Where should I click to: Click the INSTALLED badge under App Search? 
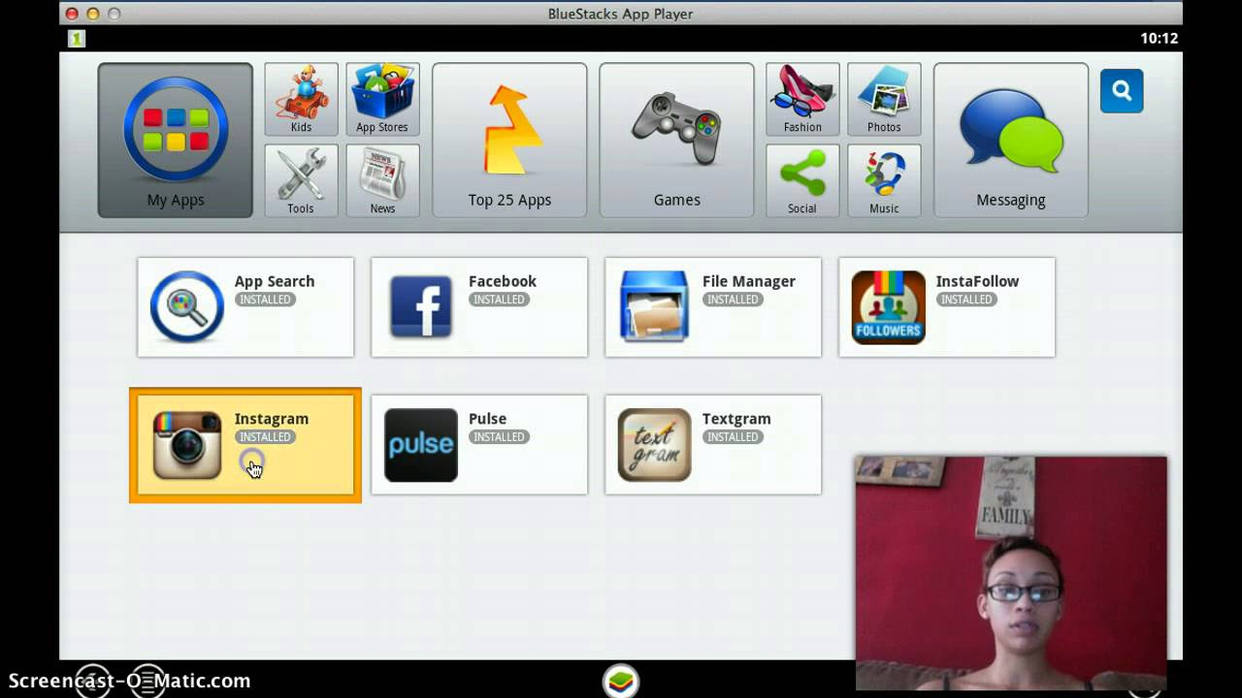[x=265, y=300]
